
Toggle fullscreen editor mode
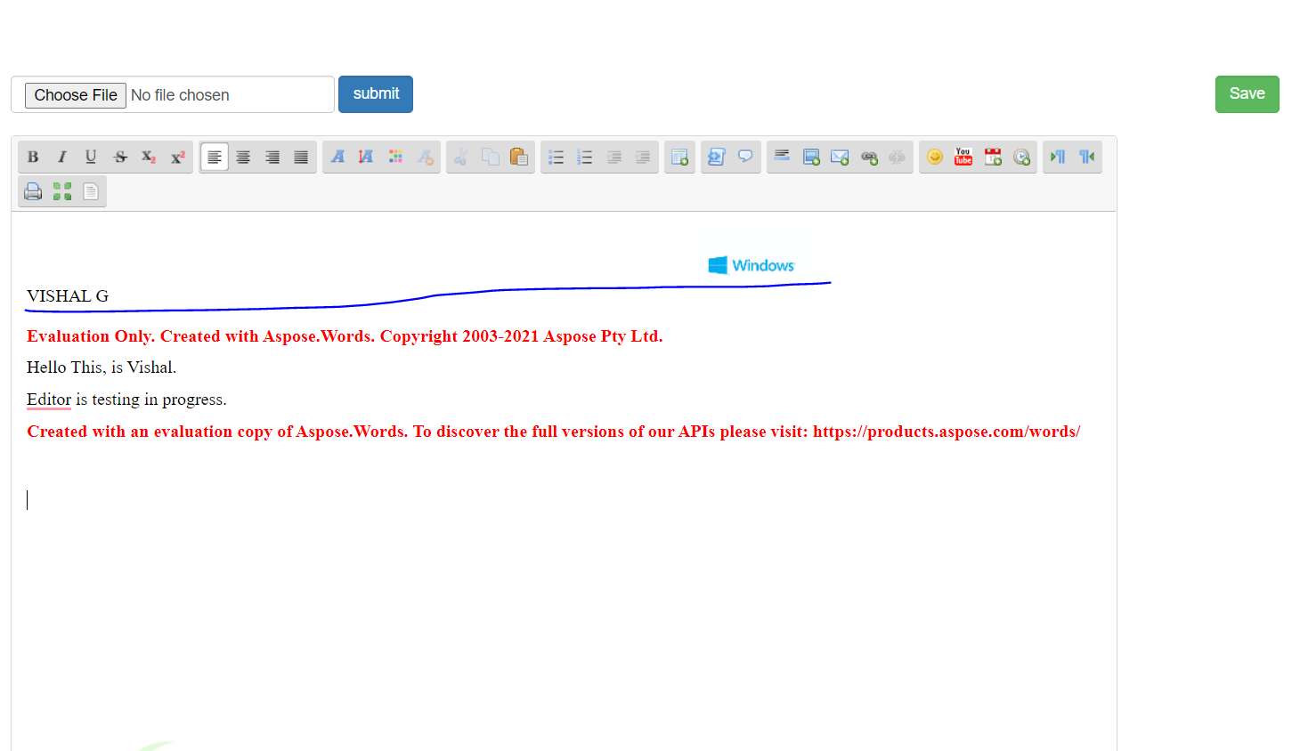click(61, 191)
